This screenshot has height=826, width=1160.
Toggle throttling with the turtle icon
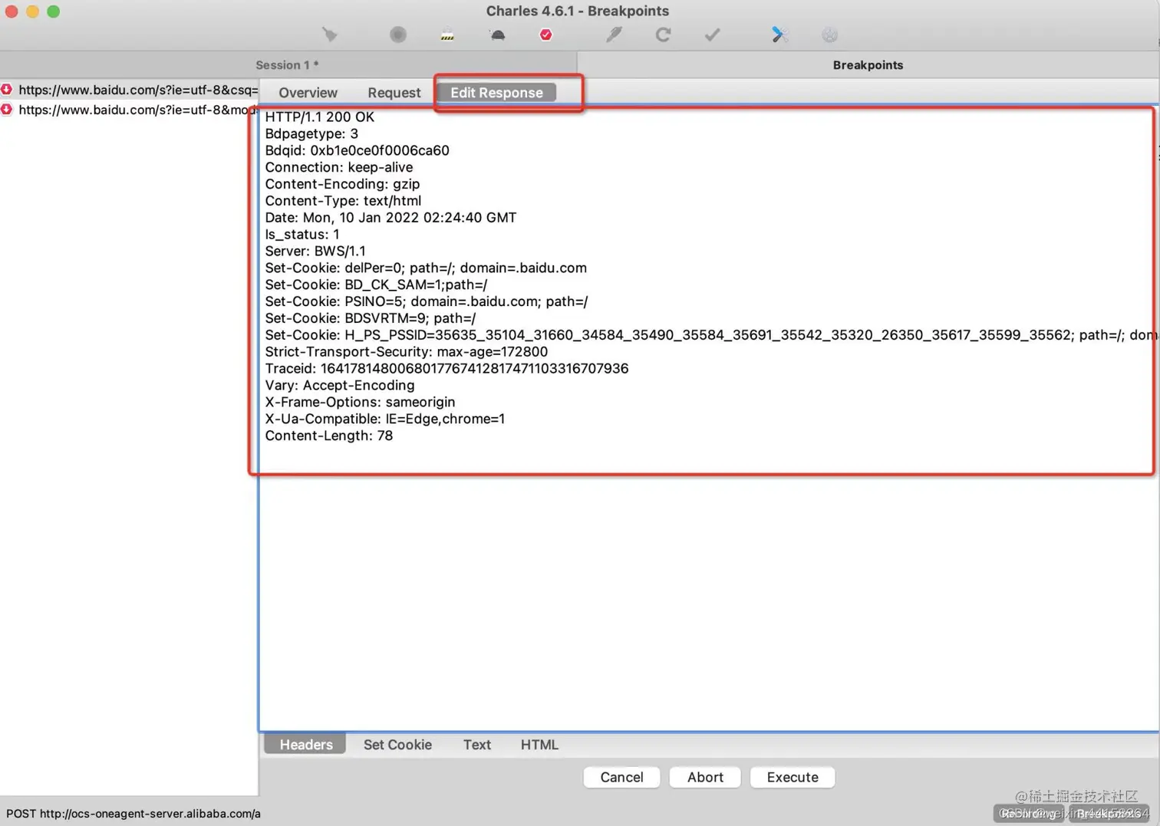click(497, 35)
